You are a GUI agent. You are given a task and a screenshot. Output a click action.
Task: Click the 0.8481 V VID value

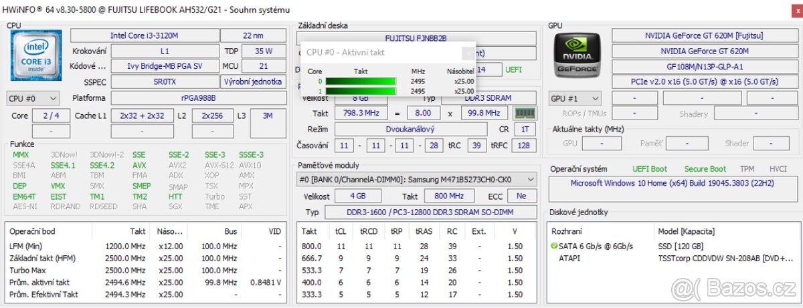tap(265, 282)
